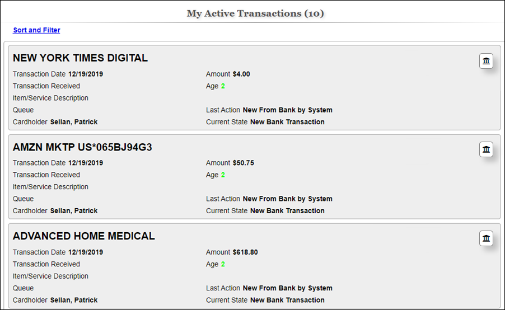Select the NEW YORK TIMES DIGITAL transaction title
Screen dimensions: 505x310
pos(80,58)
